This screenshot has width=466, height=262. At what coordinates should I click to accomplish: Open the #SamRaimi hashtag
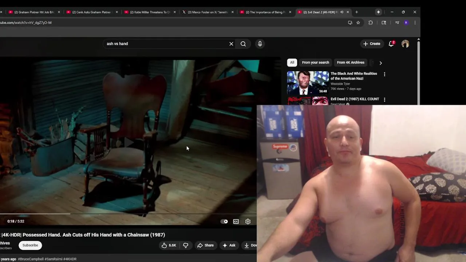point(54,259)
